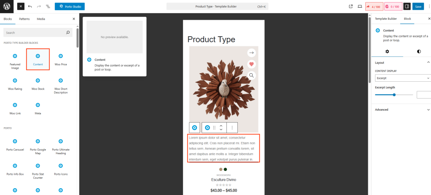Screen dimensions: 431x195
Task: Add the Woo Rating block
Action: (x=15, y=83)
